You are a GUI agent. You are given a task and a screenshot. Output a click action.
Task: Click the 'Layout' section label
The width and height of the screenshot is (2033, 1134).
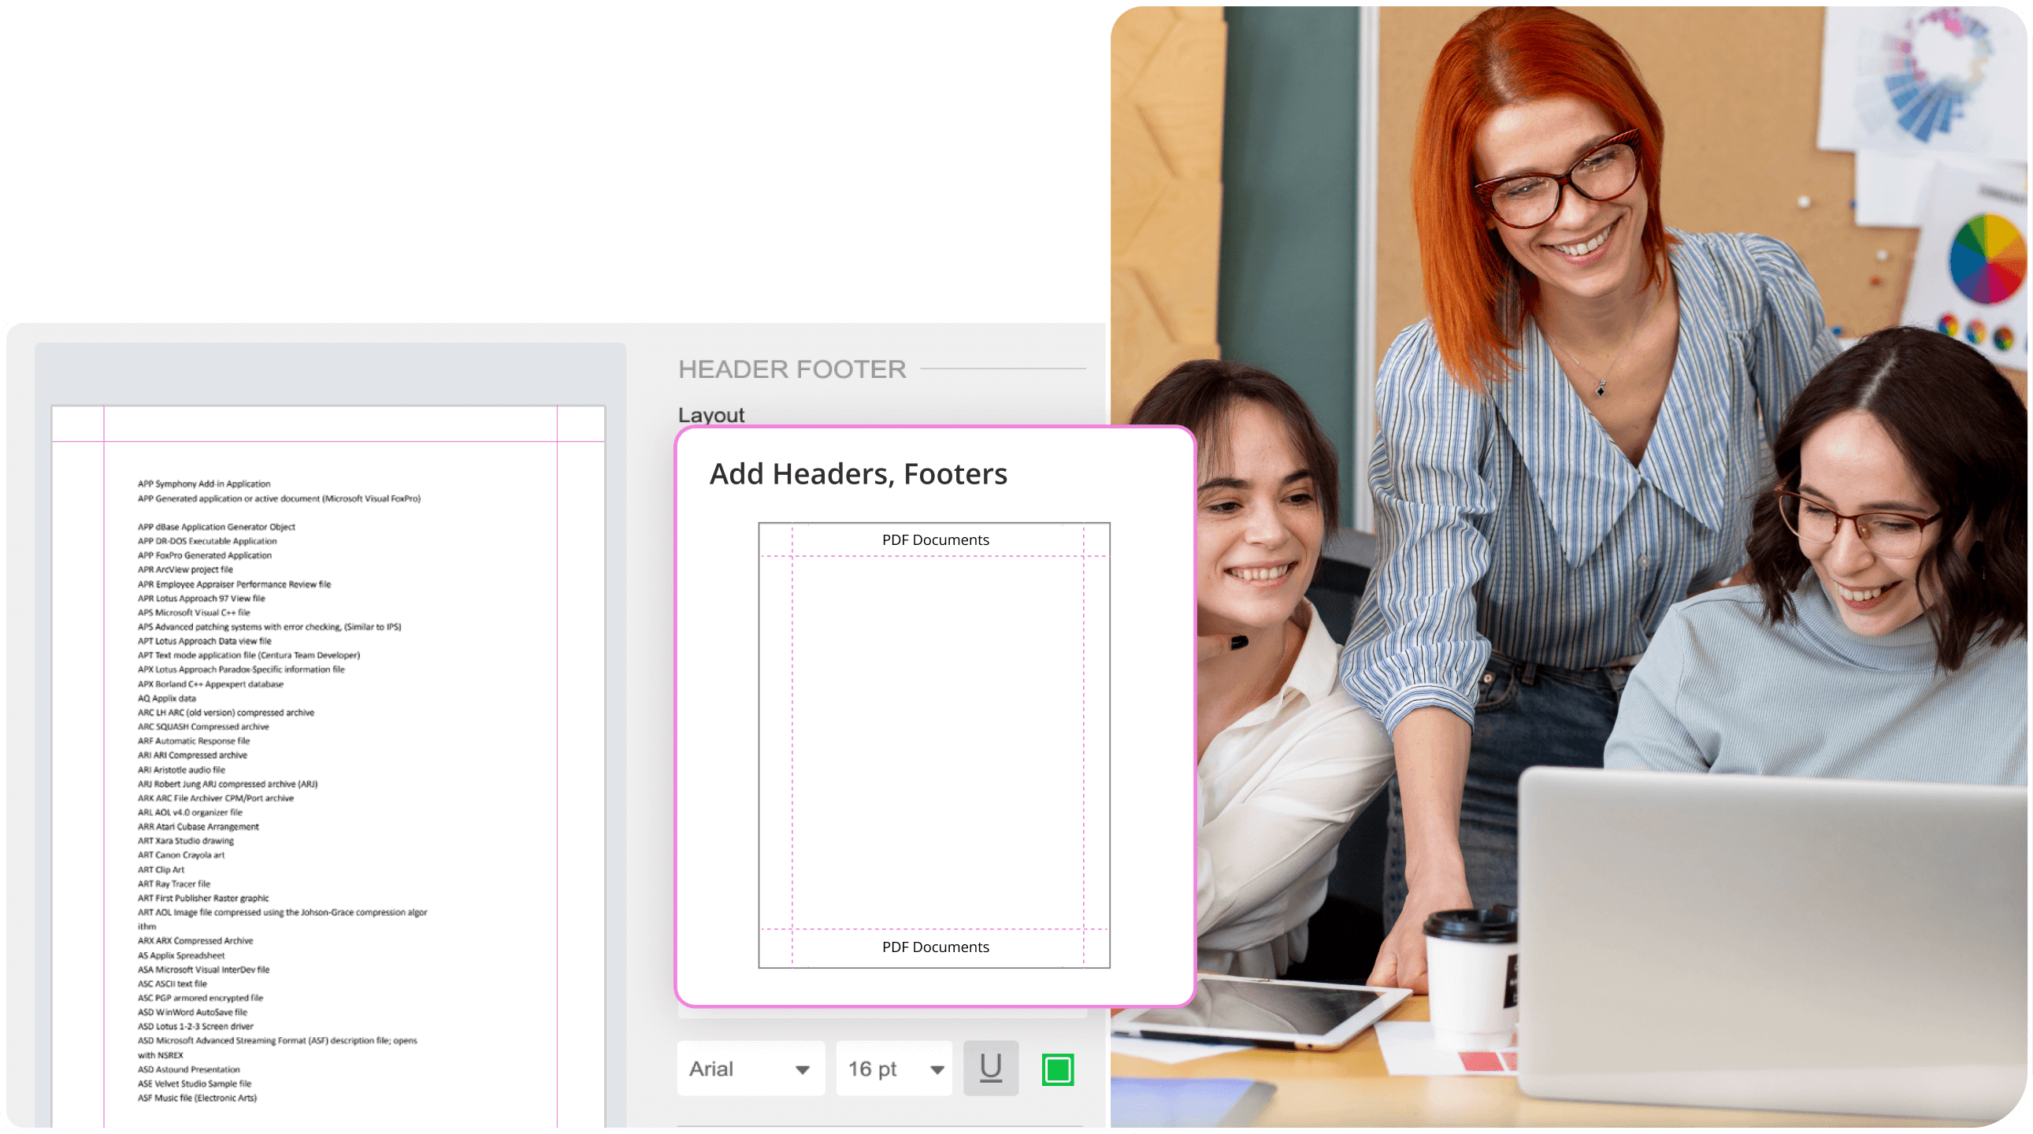[x=711, y=414]
